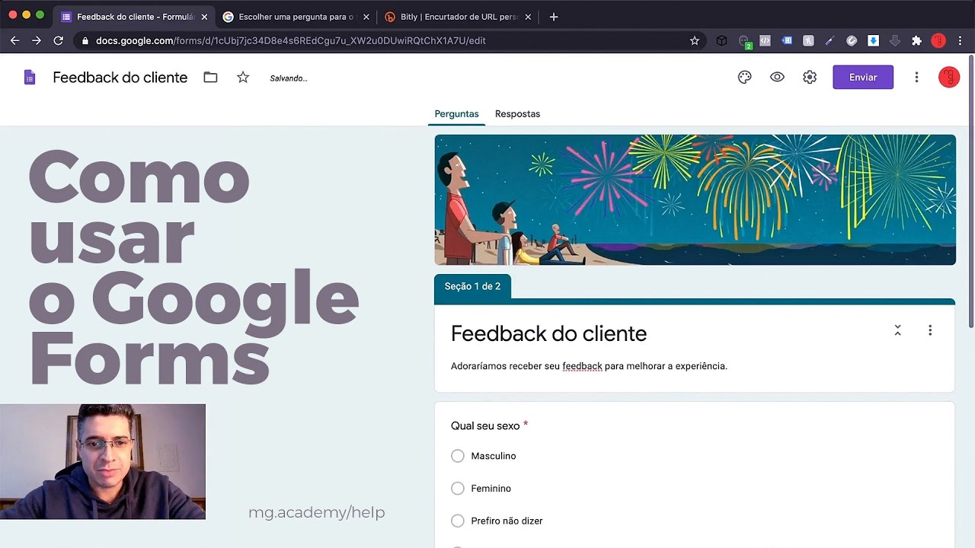
Task: Open the Chrome three-dot menu
Action: pos(960,40)
